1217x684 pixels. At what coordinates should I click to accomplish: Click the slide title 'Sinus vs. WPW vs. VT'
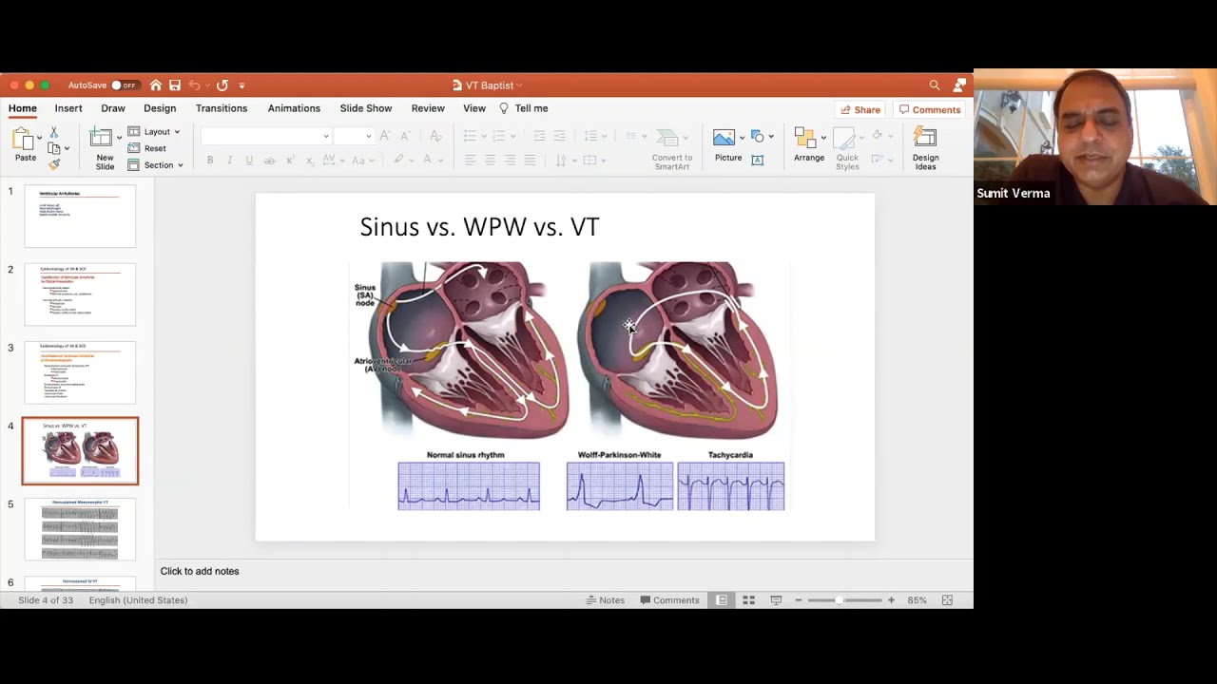point(479,227)
